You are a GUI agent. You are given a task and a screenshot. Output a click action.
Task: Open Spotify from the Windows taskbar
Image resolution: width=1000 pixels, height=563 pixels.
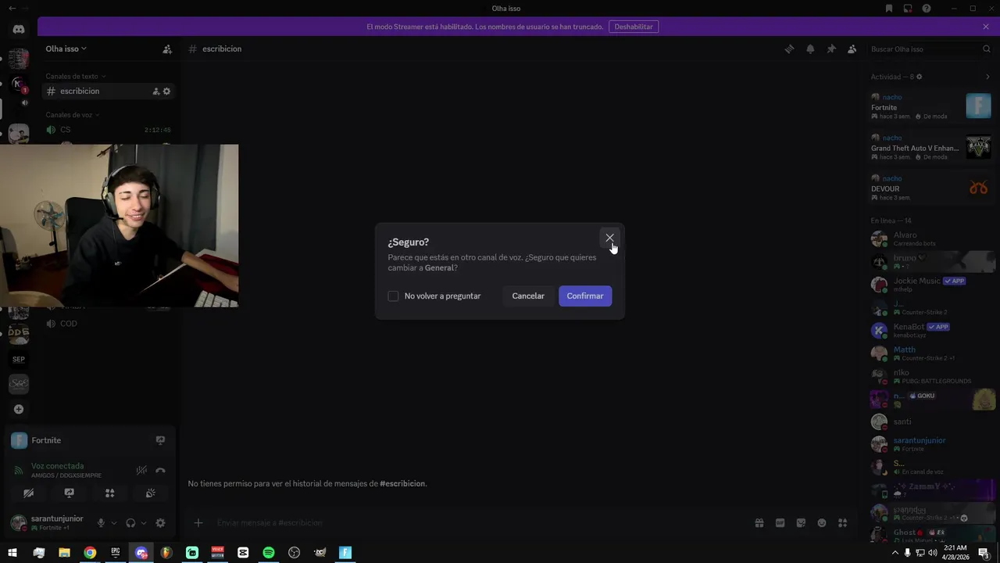[x=269, y=553]
